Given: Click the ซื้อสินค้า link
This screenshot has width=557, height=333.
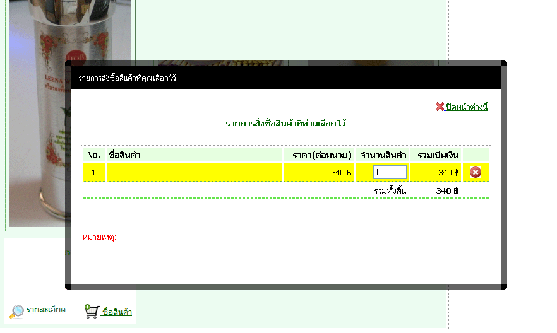Looking at the screenshot, I should click(x=117, y=312).
